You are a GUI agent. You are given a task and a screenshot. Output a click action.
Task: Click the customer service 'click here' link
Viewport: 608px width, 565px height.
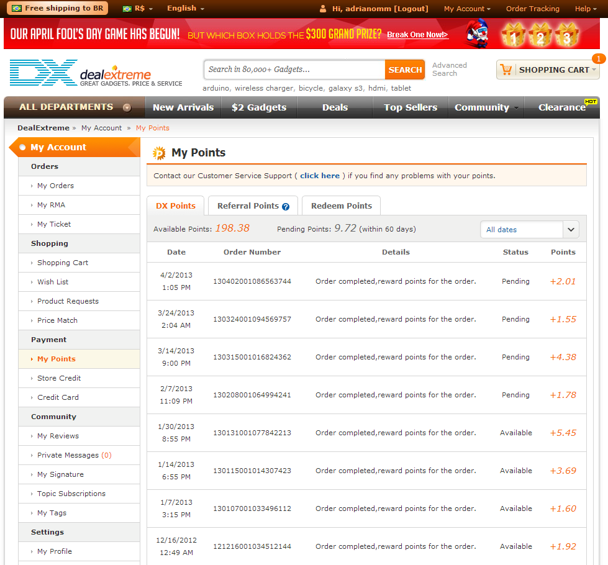(x=319, y=176)
